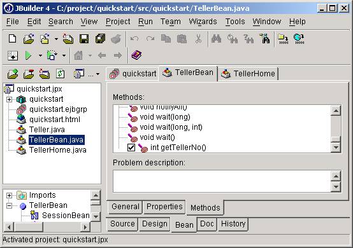Switch to the quickstart file tab
The image size is (353, 248).
click(x=133, y=74)
